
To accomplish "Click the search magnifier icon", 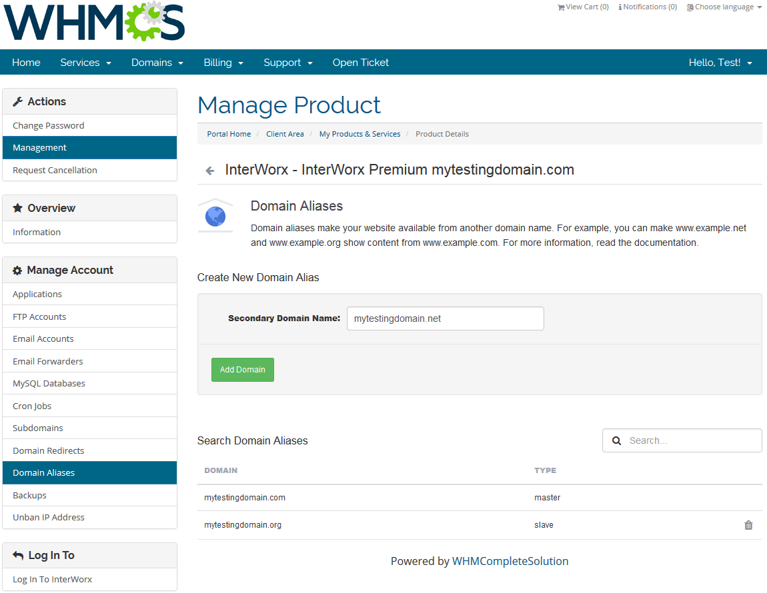I will [x=617, y=440].
